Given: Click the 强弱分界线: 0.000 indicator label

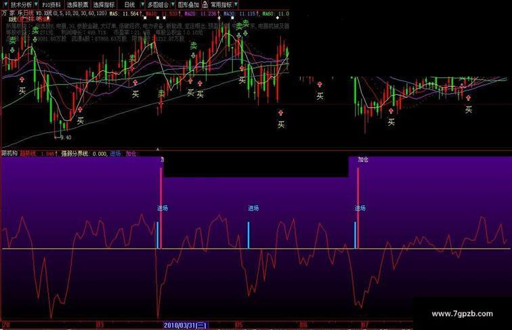Looking at the screenshot, I should [x=84, y=153].
